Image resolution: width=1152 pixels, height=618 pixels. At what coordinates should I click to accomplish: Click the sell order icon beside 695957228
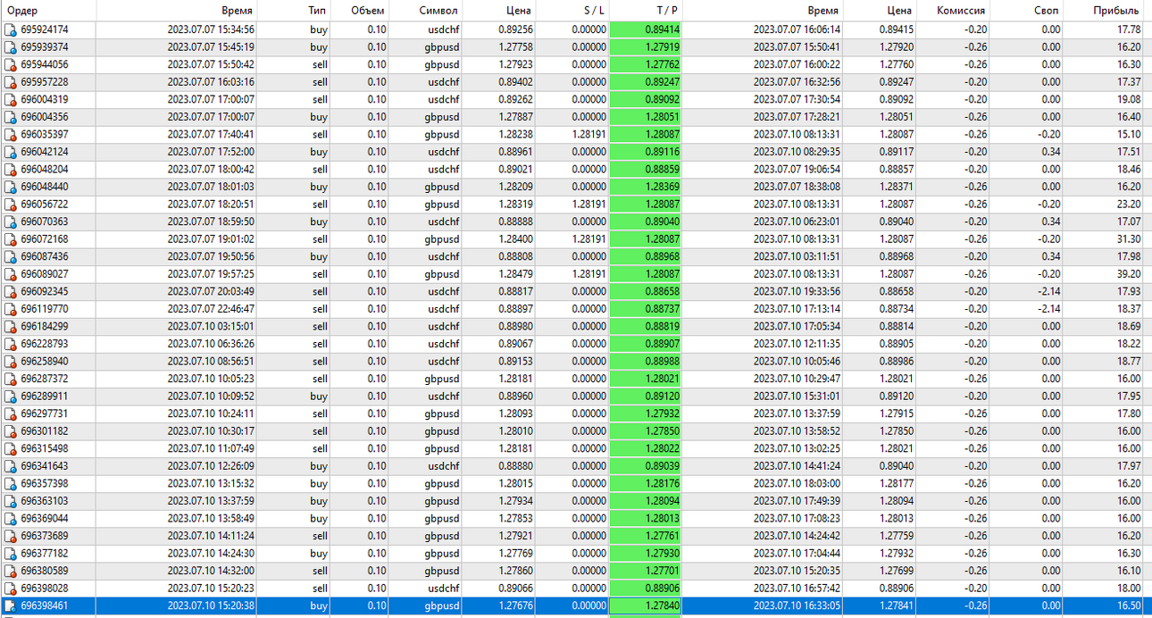tap(11, 82)
